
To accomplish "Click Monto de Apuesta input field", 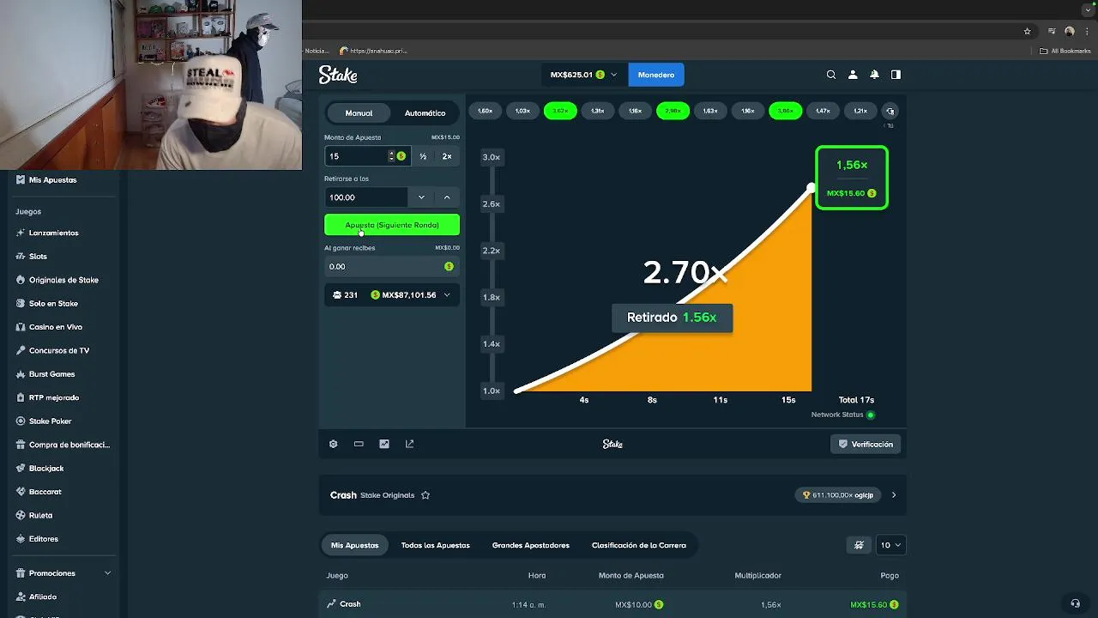I will click(x=355, y=156).
